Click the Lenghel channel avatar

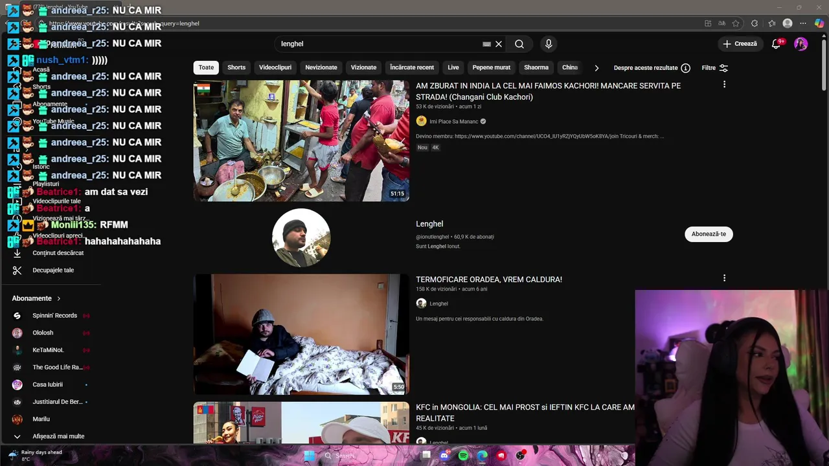[x=301, y=238]
